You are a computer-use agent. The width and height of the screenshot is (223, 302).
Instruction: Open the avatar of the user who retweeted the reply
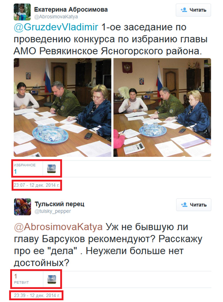52,280
